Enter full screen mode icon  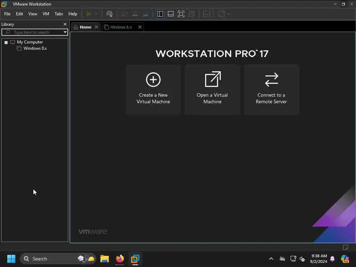[181, 14]
